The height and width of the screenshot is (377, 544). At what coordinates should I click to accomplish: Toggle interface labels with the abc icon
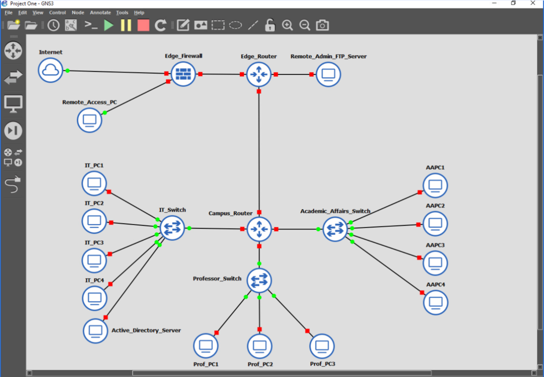(71, 25)
